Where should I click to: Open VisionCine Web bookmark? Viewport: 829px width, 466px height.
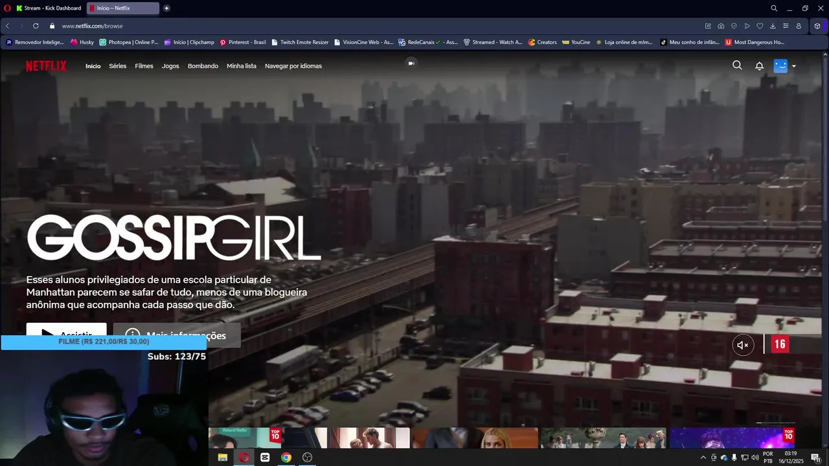point(364,42)
